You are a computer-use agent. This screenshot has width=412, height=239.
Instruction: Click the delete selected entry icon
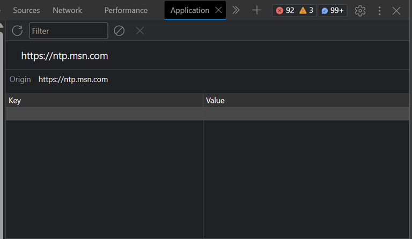[x=140, y=31]
